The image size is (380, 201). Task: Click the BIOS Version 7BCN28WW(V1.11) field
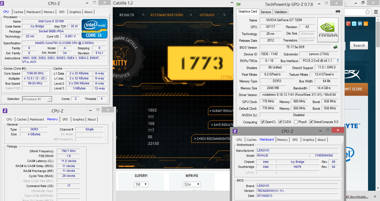(297, 191)
